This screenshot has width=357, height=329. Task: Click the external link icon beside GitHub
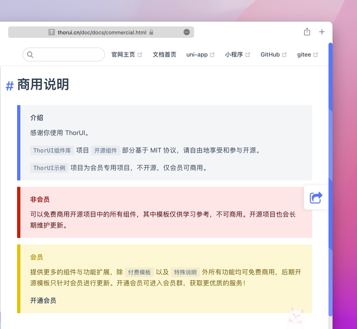284,55
